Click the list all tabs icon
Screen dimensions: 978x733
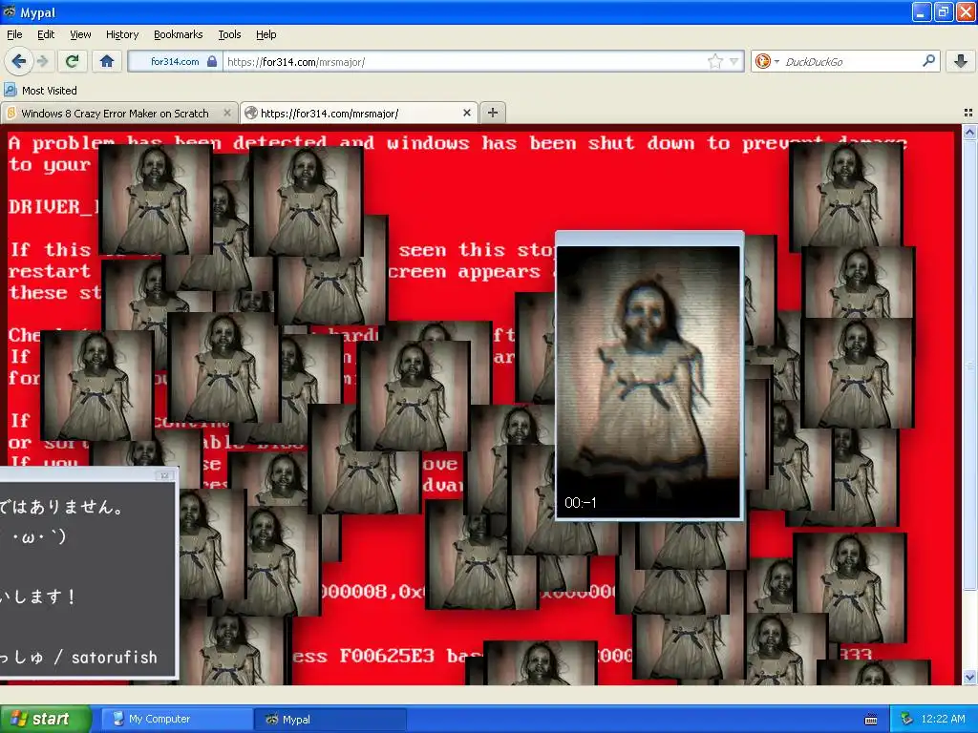tap(968, 113)
